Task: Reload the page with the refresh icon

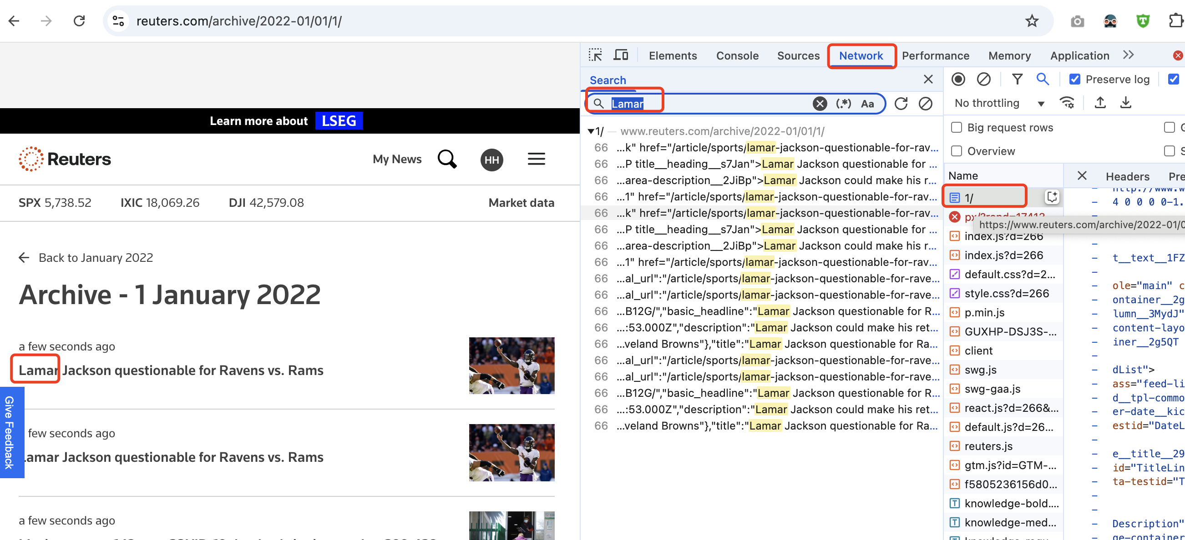Action: point(79,20)
